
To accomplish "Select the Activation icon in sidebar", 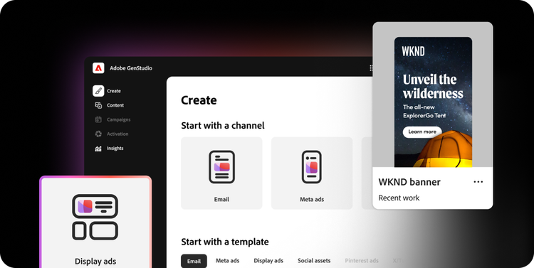I will coord(98,134).
